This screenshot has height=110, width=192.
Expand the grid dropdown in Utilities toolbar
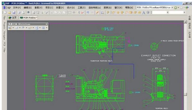[47, 28]
